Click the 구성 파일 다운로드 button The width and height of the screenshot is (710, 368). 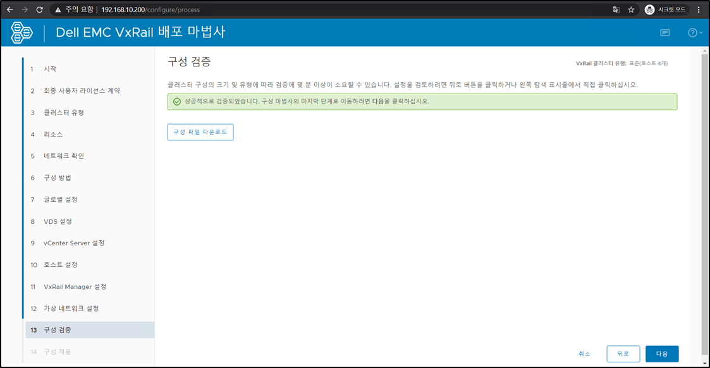point(200,132)
